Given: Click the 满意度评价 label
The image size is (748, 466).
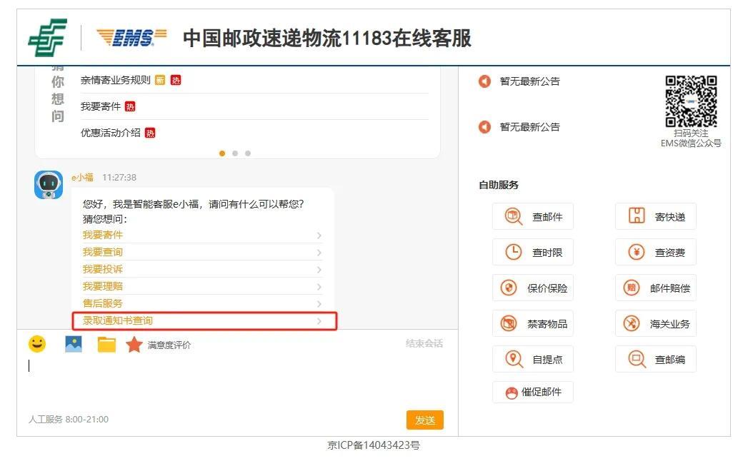Looking at the screenshot, I should [169, 345].
